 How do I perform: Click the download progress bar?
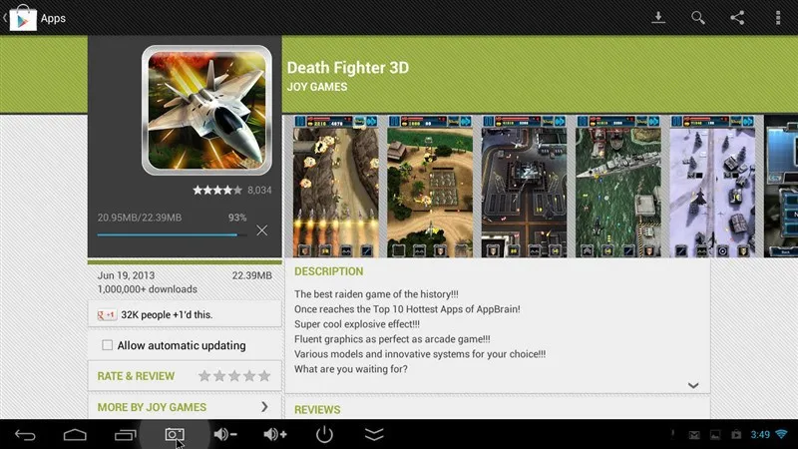pos(172,235)
